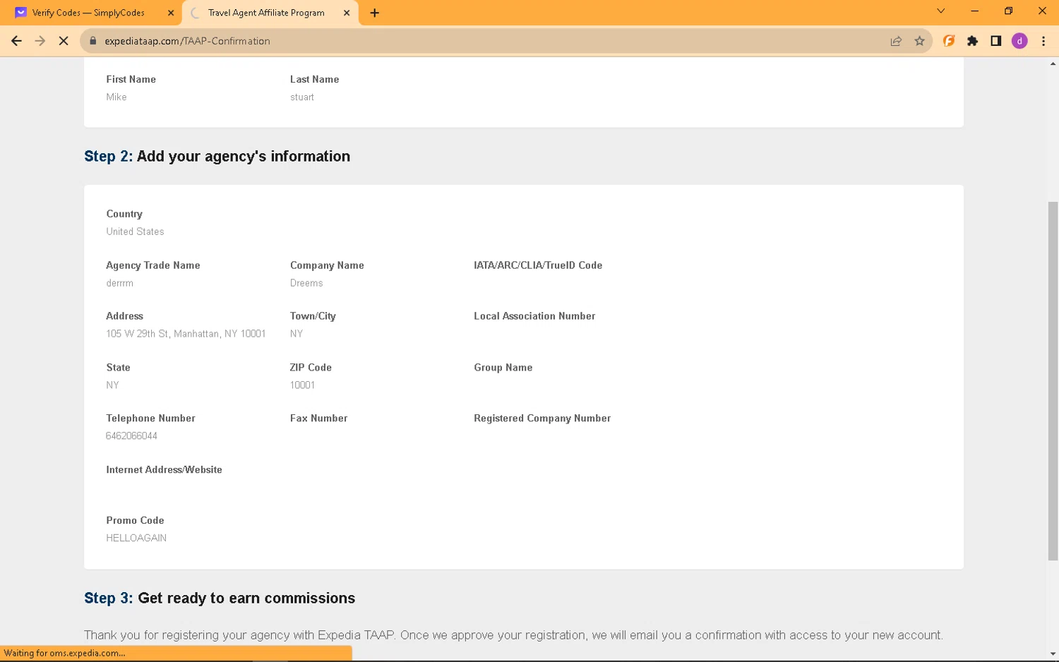Restore down the browser window
The height and width of the screenshot is (662, 1059).
click(1008, 11)
